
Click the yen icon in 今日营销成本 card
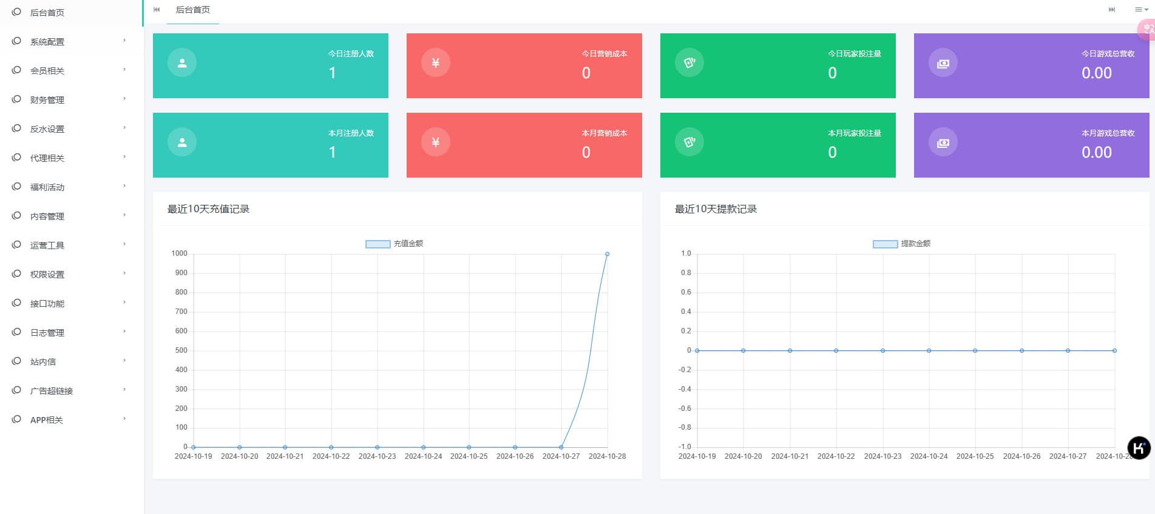click(435, 63)
